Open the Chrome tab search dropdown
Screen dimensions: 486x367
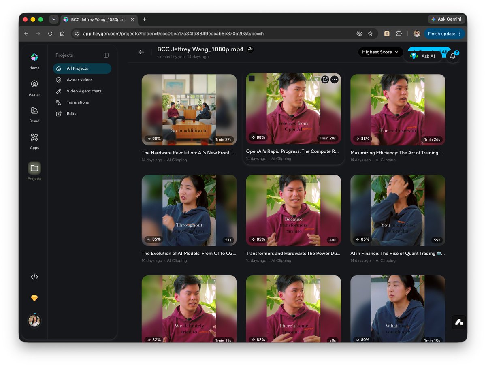tap(54, 19)
